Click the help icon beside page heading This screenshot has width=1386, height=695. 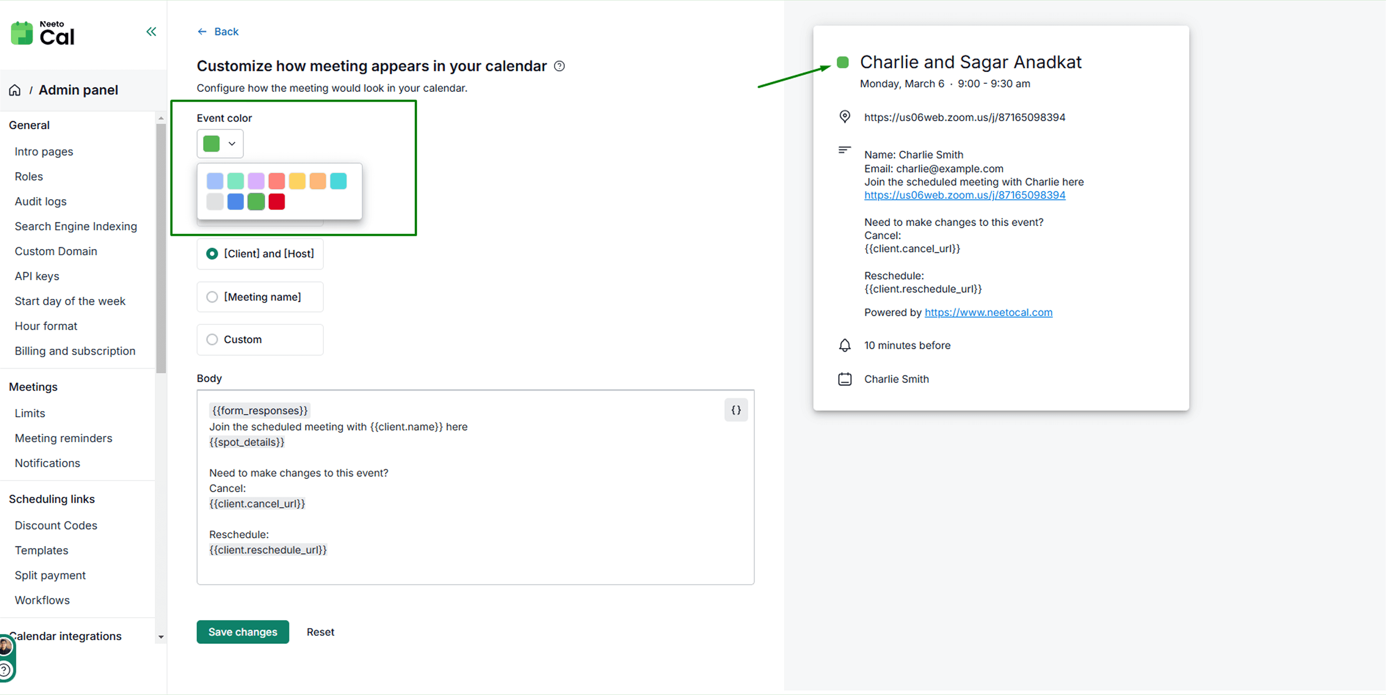[560, 66]
